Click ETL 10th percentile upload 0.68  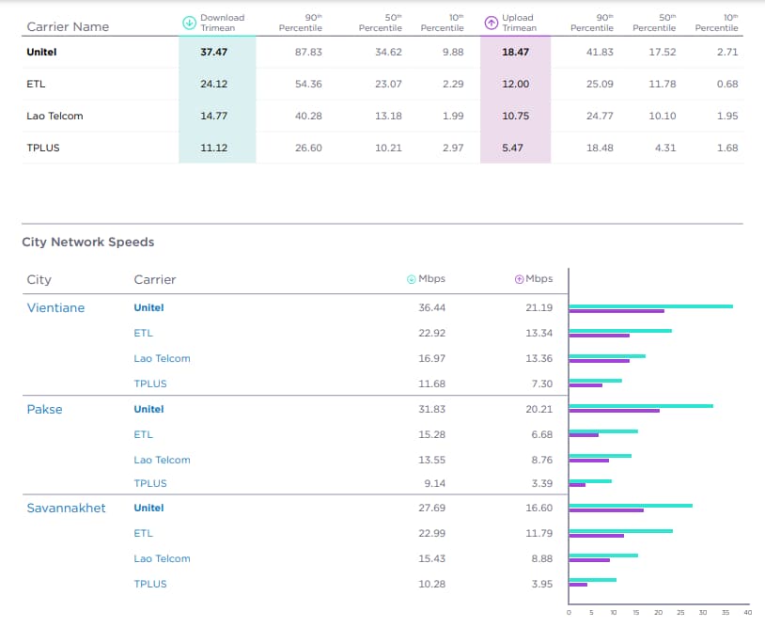click(x=727, y=84)
